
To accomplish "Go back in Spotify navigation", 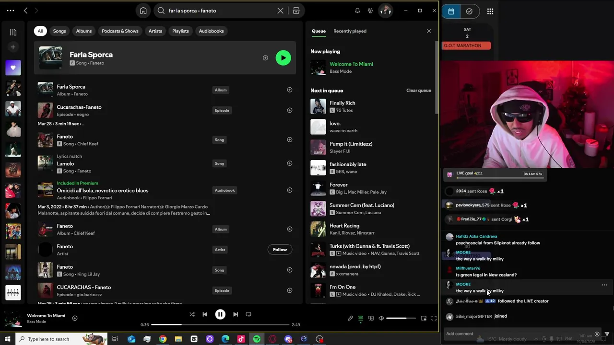I will 25,11.
